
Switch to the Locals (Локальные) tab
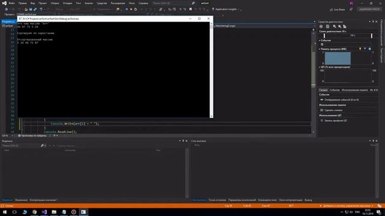point(21,200)
